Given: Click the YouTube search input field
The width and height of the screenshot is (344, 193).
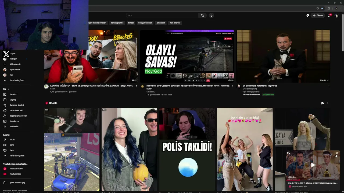Looking at the screenshot, I should click(162, 15).
